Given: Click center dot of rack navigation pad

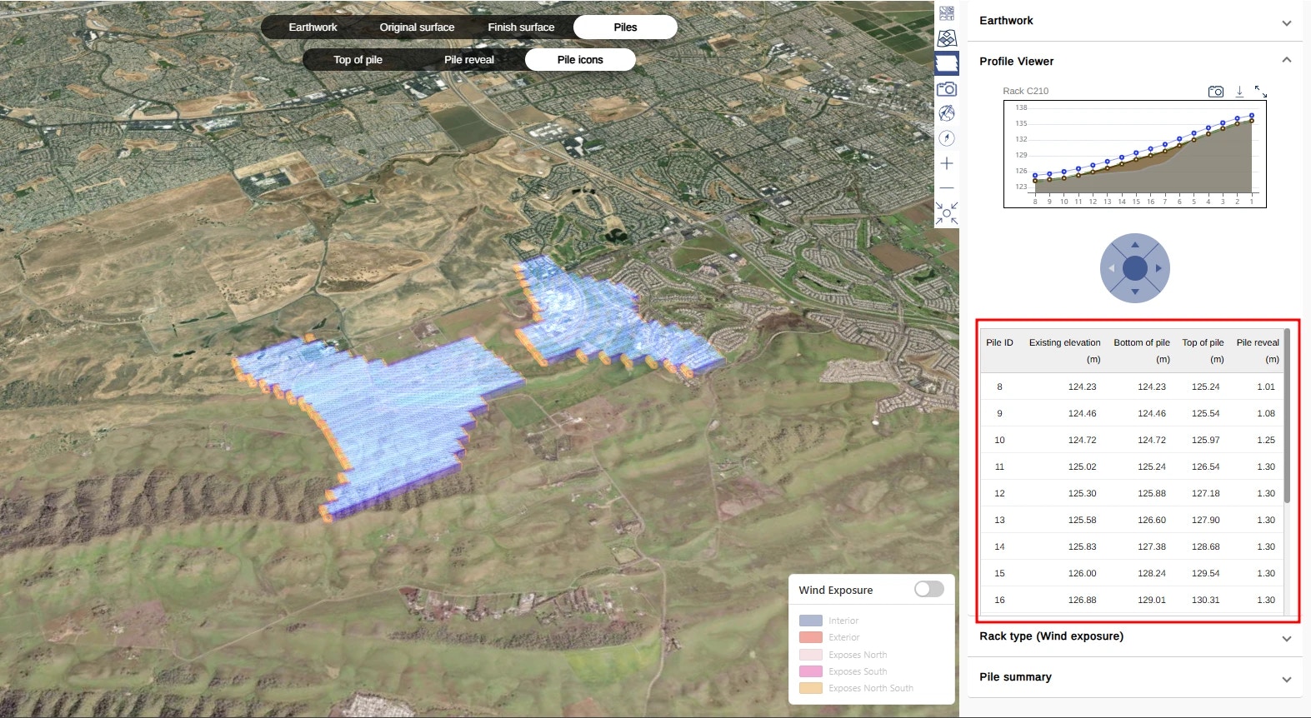Looking at the screenshot, I should [x=1135, y=268].
